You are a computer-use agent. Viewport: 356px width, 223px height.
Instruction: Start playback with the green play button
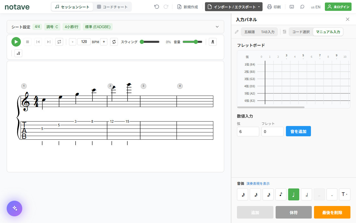pos(16,42)
